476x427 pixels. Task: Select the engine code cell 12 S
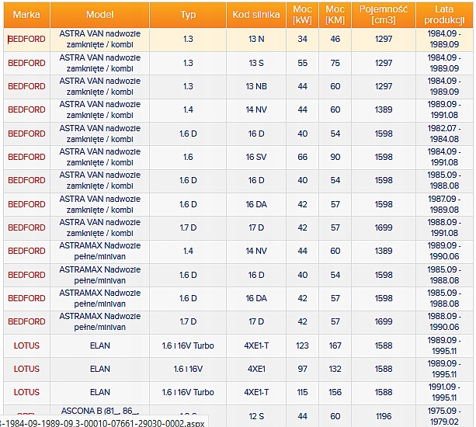pyautogui.click(x=256, y=416)
